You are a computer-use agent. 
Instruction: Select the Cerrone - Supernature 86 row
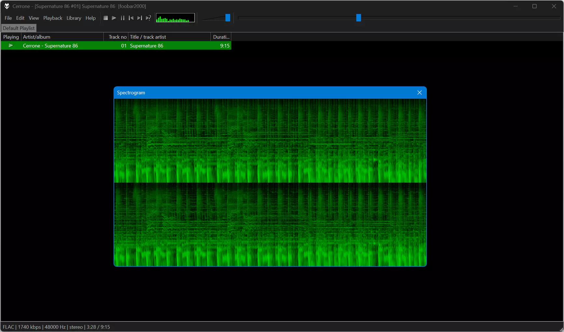click(116, 46)
